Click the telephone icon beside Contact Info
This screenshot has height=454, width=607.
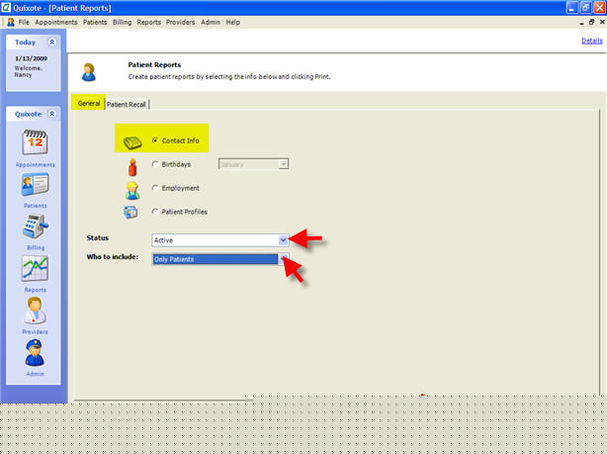[132, 142]
